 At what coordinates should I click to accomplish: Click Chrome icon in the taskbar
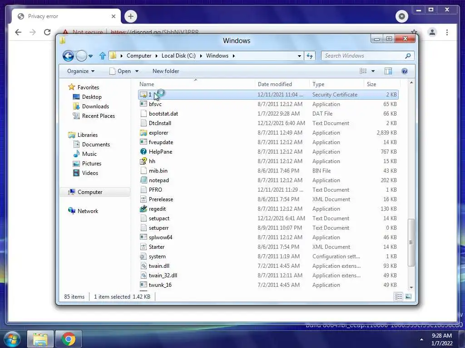click(69, 339)
